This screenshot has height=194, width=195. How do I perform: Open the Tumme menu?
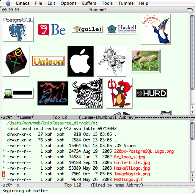click(126, 3)
